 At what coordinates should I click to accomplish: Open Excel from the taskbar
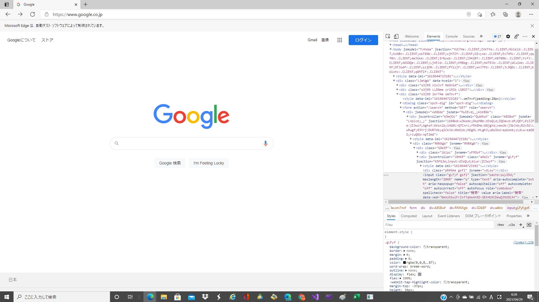click(x=357, y=297)
